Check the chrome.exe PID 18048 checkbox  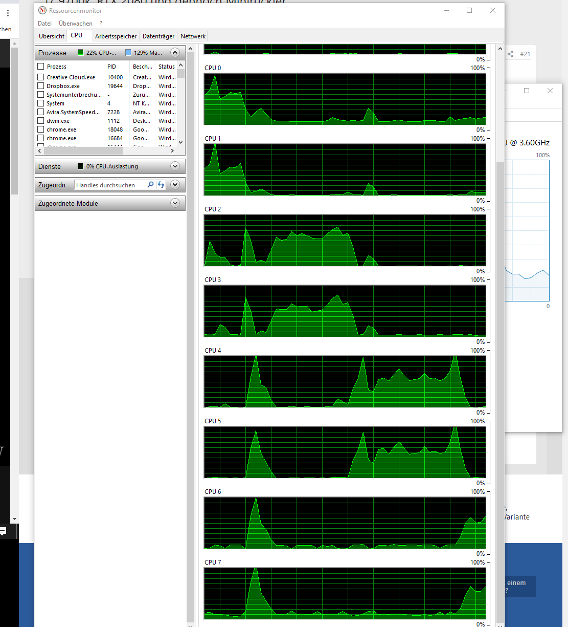coord(41,129)
